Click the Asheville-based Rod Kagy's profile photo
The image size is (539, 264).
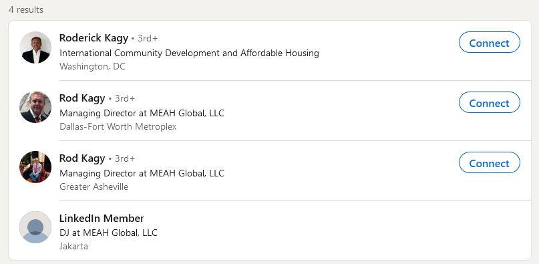35,167
